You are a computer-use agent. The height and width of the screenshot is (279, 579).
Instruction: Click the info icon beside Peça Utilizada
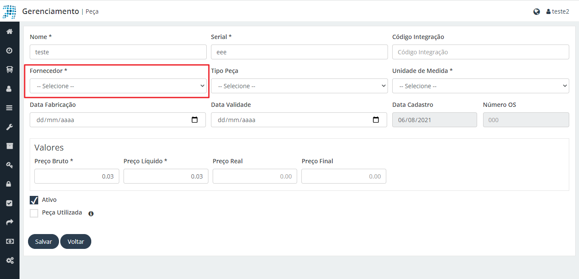(x=91, y=214)
